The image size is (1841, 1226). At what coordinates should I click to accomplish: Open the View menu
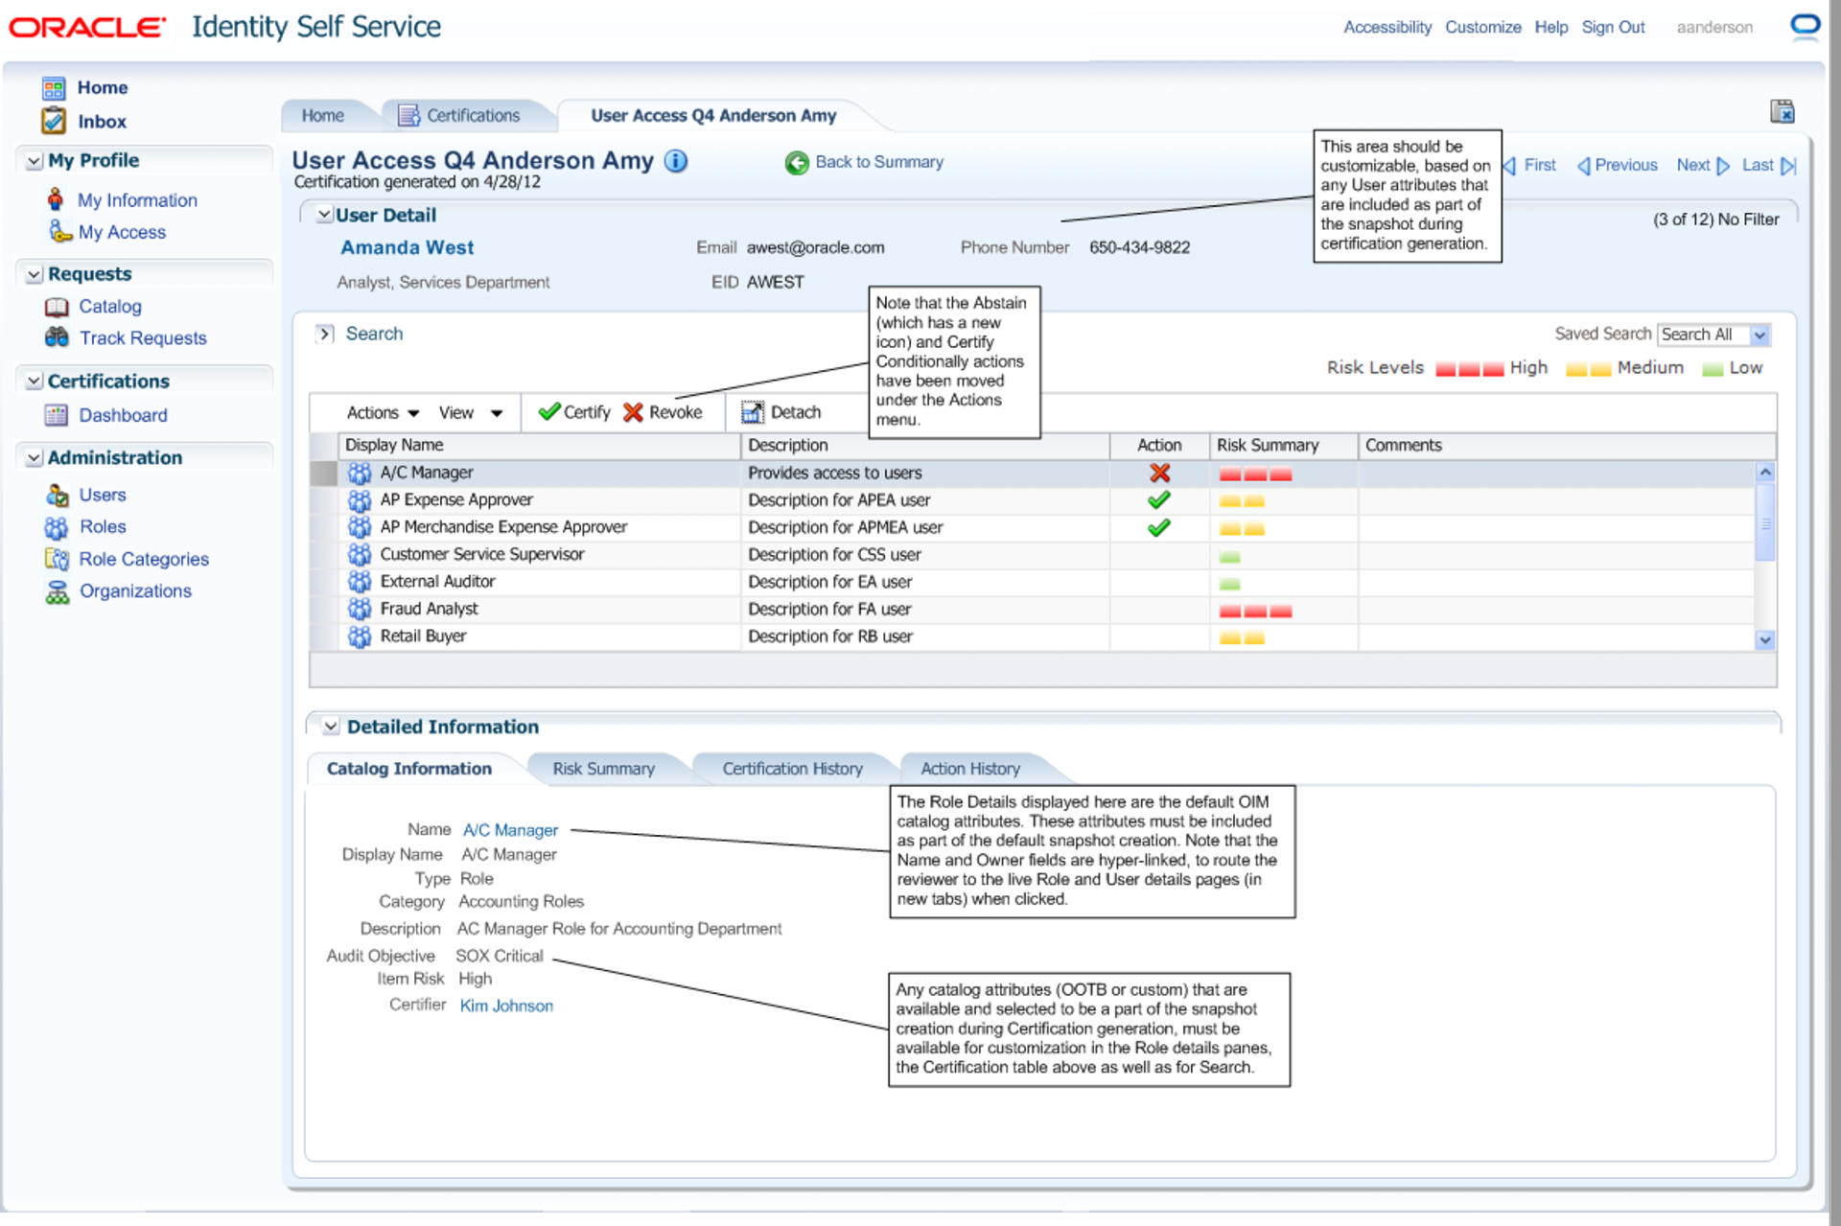coord(471,412)
